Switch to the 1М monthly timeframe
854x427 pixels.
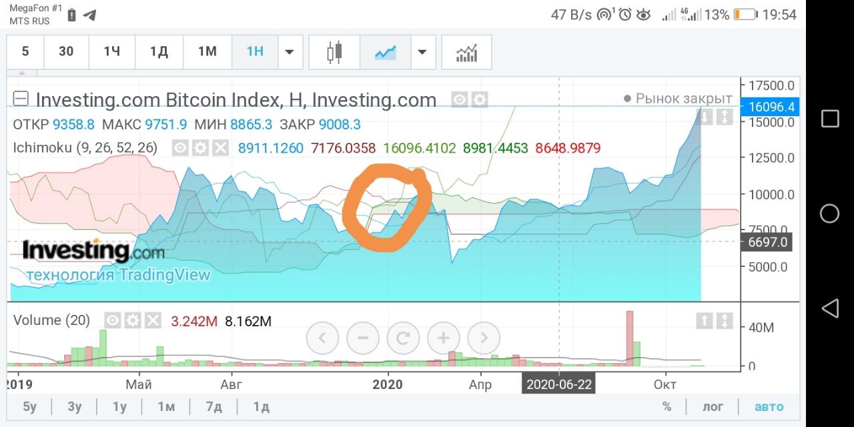tap(207, 52)
